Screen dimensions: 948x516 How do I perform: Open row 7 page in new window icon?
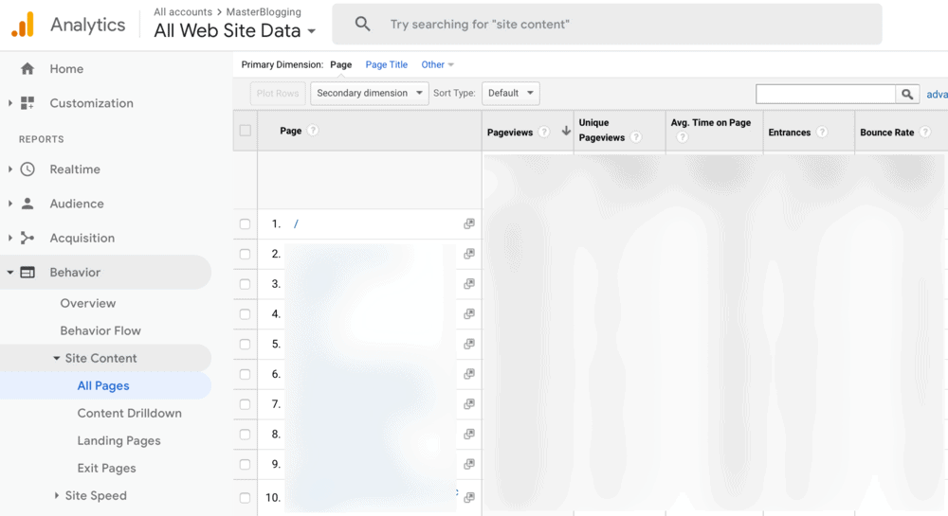pyautogui.click(x=468, y=403)
